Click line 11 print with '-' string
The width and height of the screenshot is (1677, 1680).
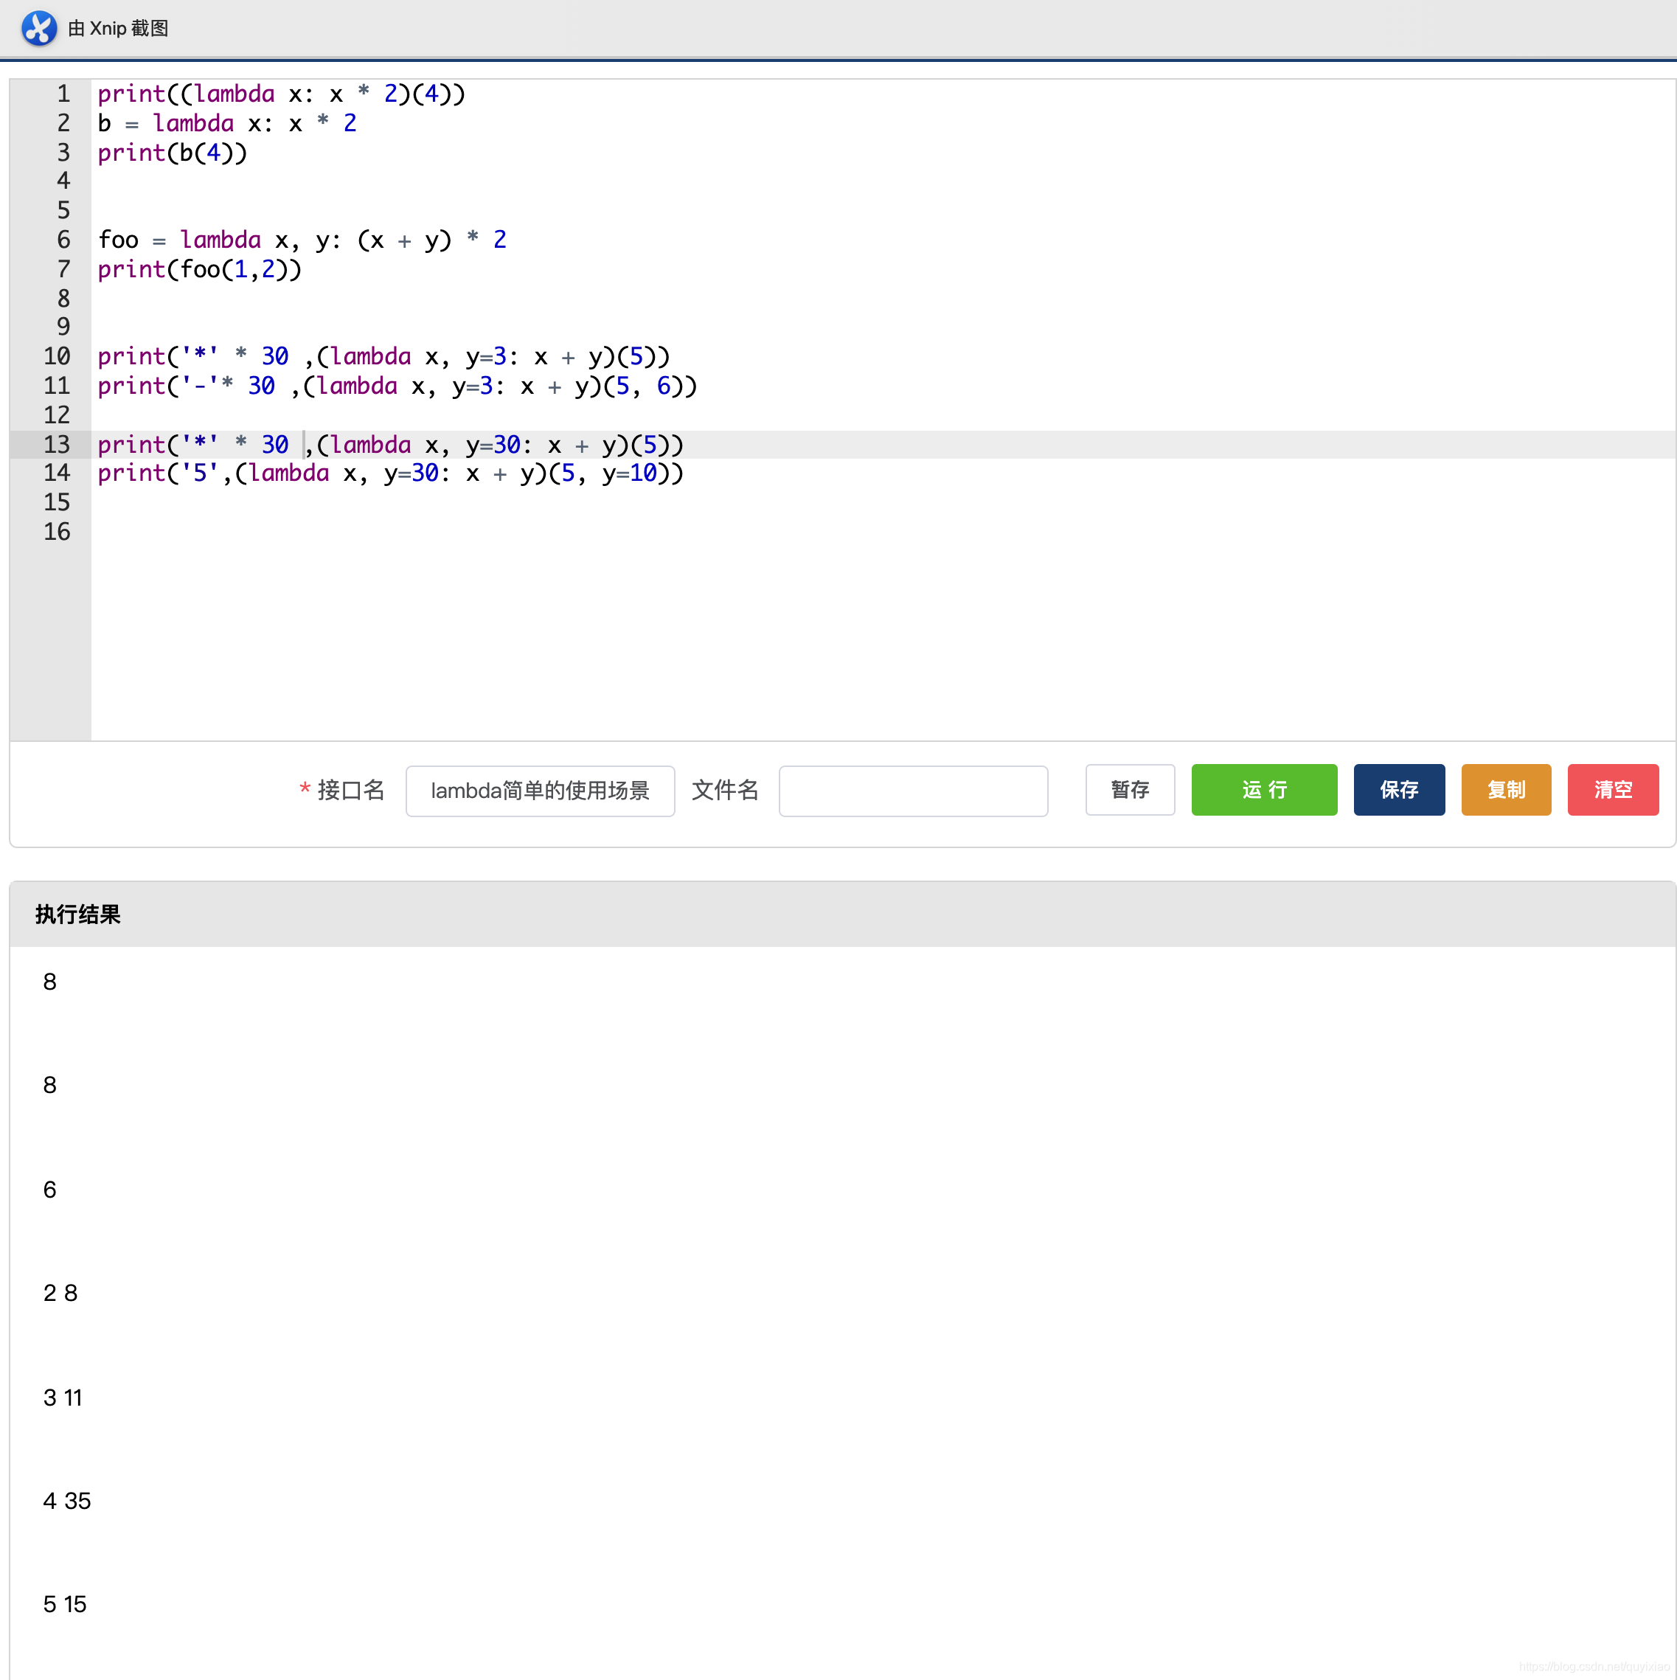point(397,386)
